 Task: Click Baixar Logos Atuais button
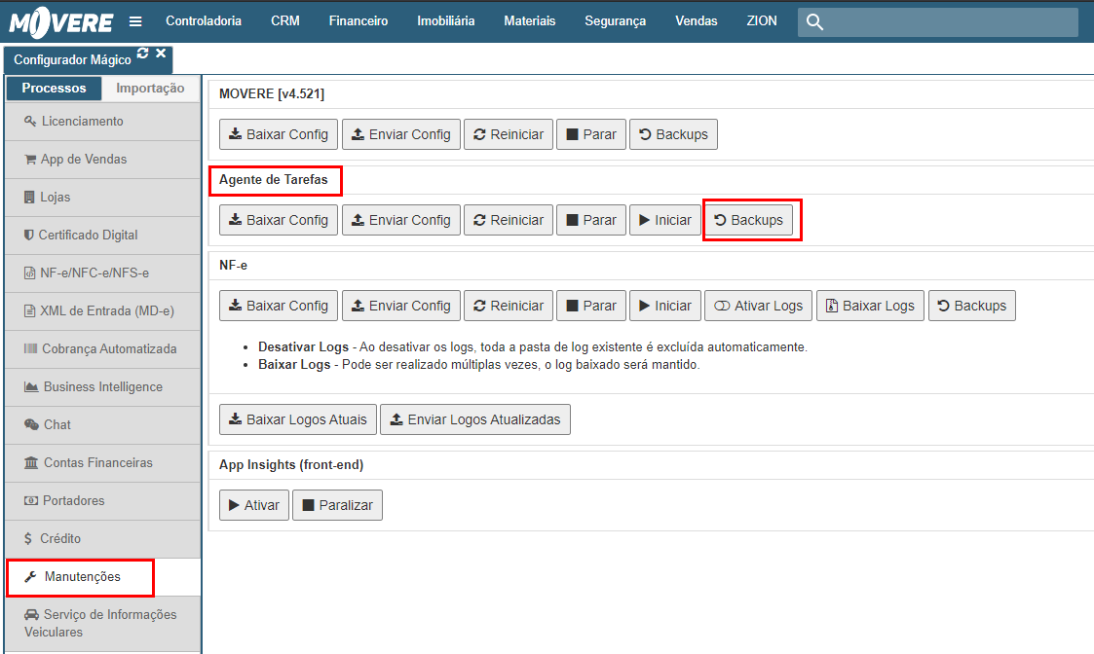298,419
